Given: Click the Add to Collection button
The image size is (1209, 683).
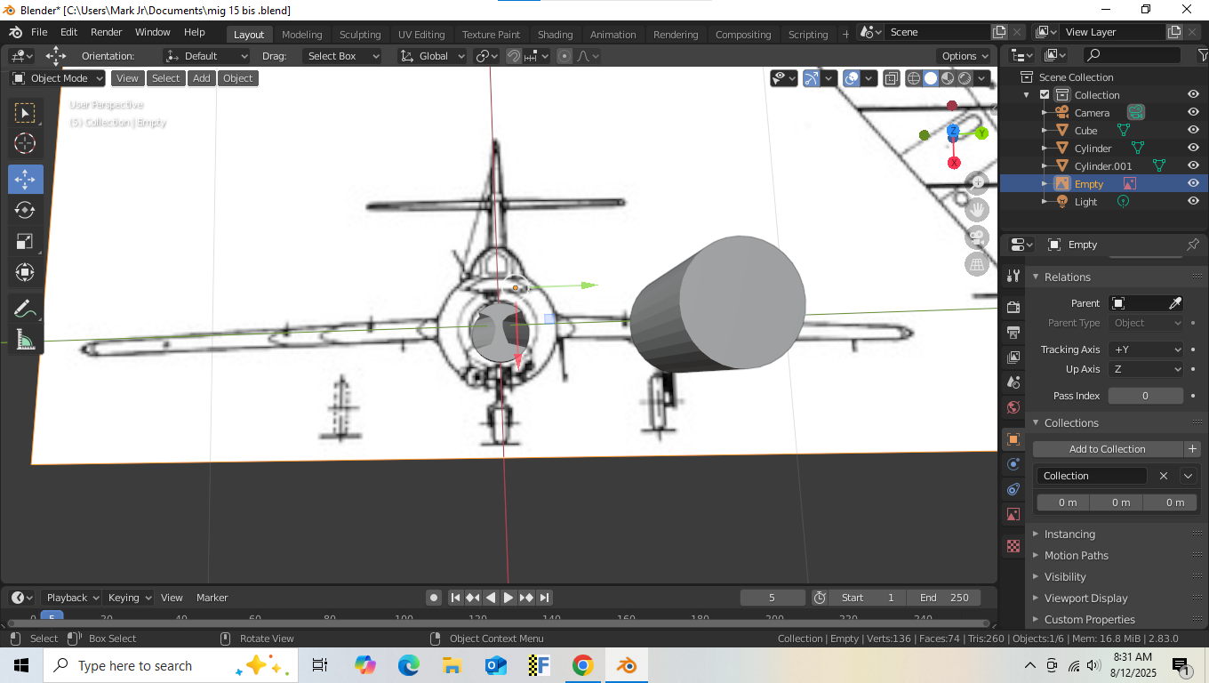Looking at the screenshot, I should tap(1107, 449).
